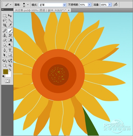Select the Zoom magnifier tool
The image size is (133, 136).
click(x=10, y=65)
